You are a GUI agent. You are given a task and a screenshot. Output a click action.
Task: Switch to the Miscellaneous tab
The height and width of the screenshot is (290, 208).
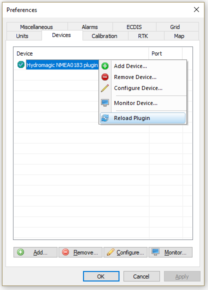(36, 27)
